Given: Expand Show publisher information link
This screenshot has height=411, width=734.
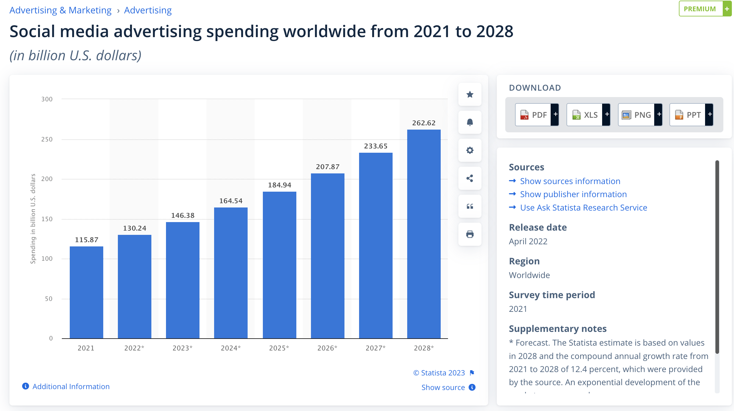Looking at the screenshot, I should pos(573,194).
